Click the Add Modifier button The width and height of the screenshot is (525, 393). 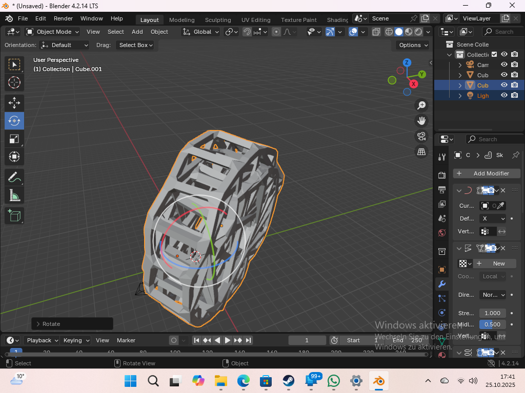(486, 173)
